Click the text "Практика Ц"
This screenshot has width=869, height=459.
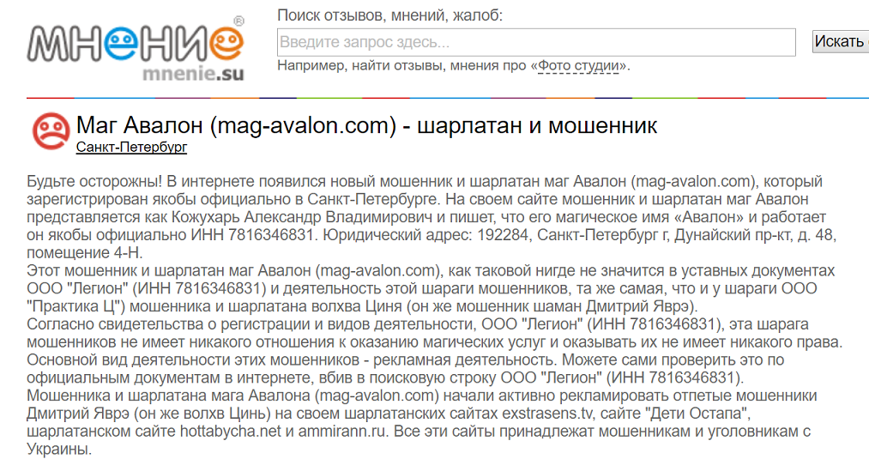point(75,306)
